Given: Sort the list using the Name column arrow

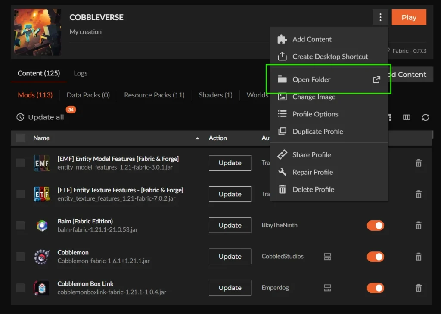Looking at the screenshot, I should click(x=197, y=138).
